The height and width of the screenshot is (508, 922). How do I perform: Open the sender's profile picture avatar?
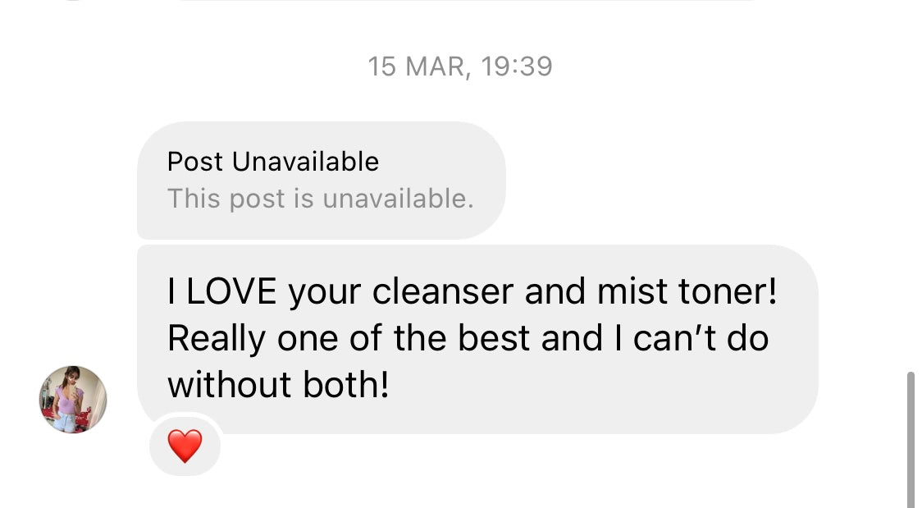coord(73,399)
